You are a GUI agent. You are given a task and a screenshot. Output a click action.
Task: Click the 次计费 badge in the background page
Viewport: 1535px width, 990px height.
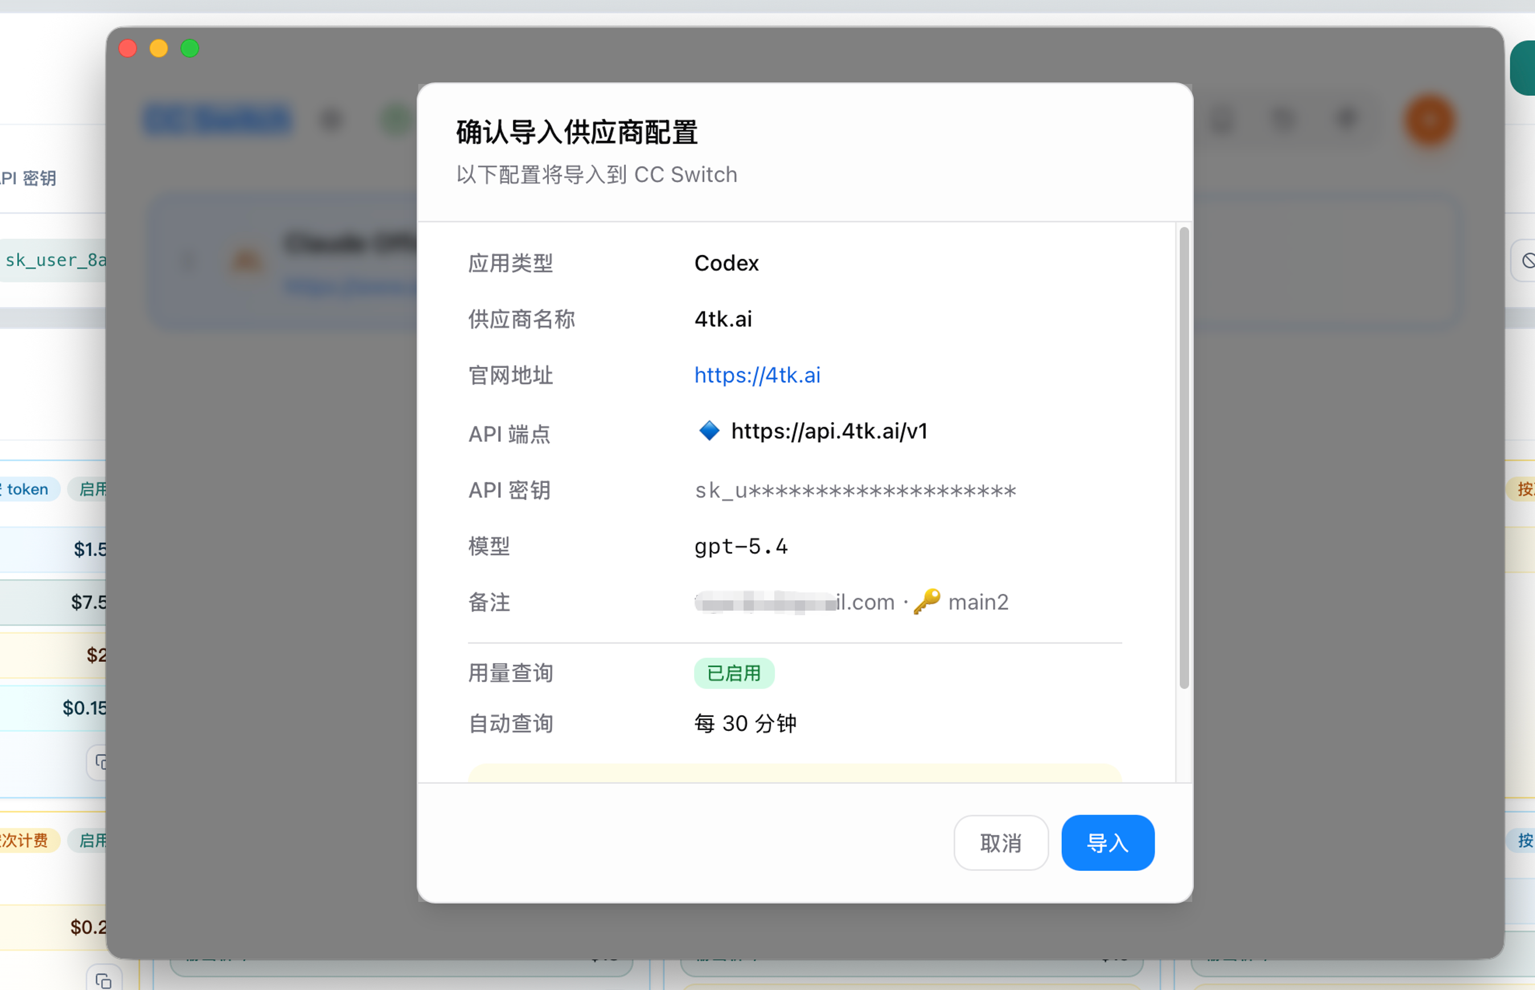click(x=30, y=840)
